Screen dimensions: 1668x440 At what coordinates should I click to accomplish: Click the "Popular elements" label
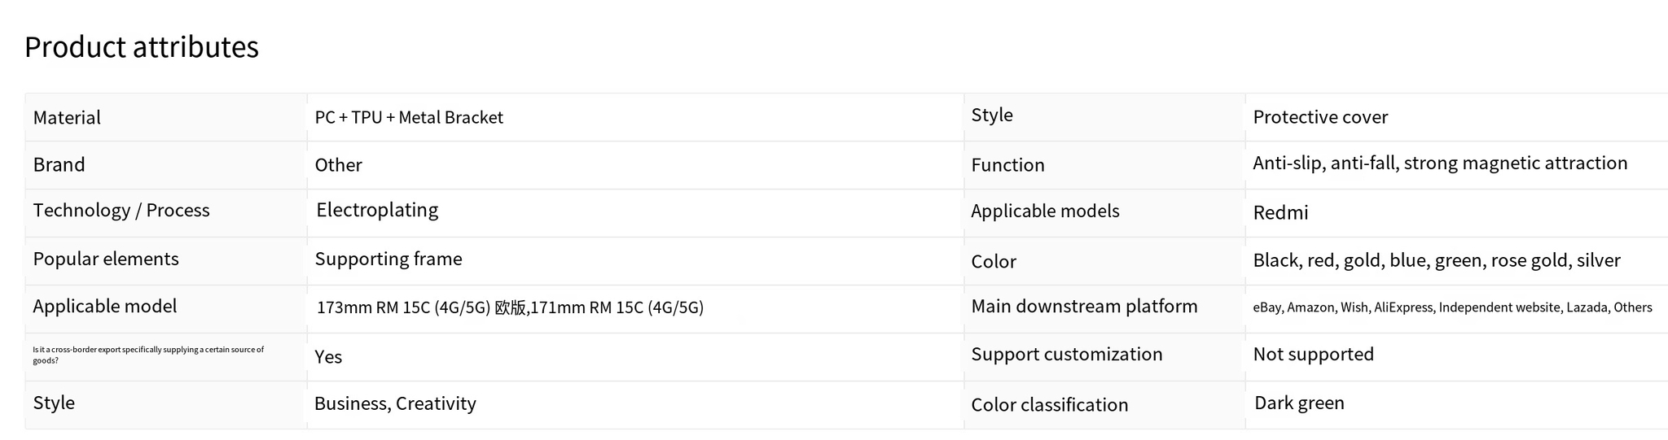pyautogui.click(x=106, y=259)
